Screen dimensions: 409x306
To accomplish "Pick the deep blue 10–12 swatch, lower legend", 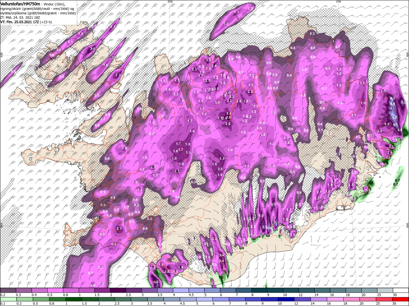I will (x=286, y=299).
